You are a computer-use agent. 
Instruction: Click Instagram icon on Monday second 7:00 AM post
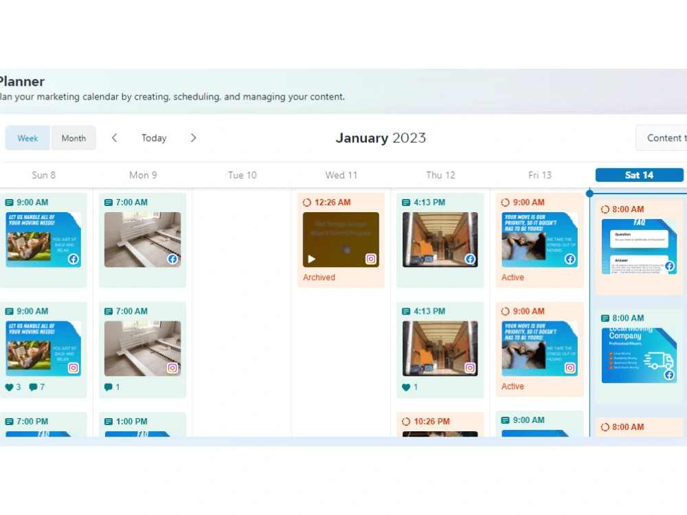172,368
